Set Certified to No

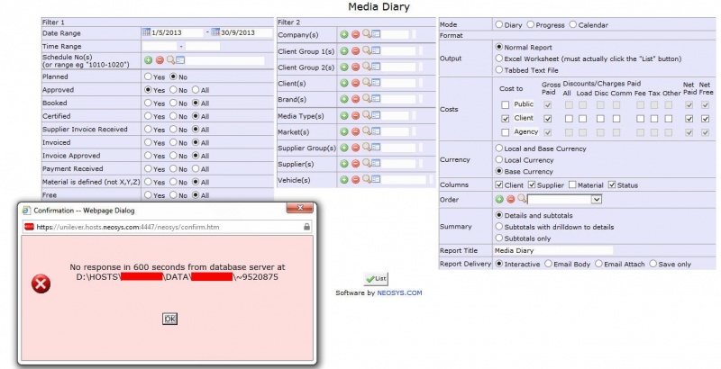point(173,116)
